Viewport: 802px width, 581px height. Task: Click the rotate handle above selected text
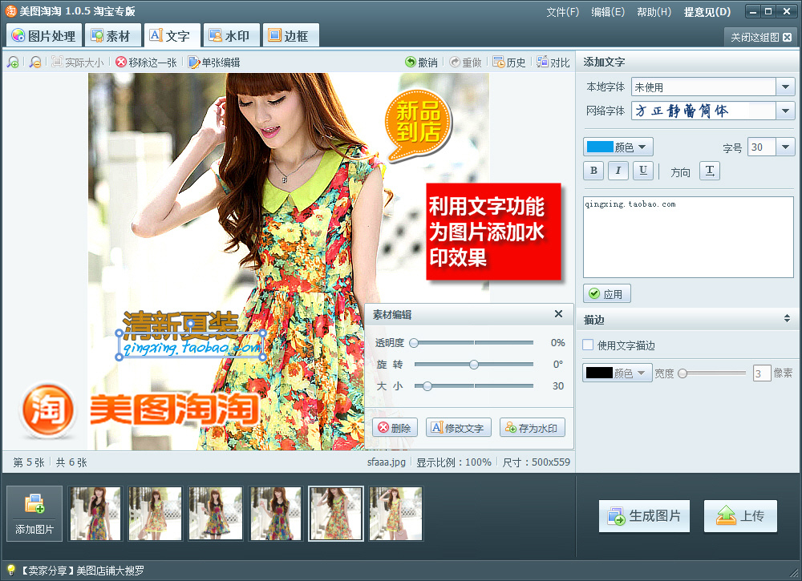[x=192, y=325]
